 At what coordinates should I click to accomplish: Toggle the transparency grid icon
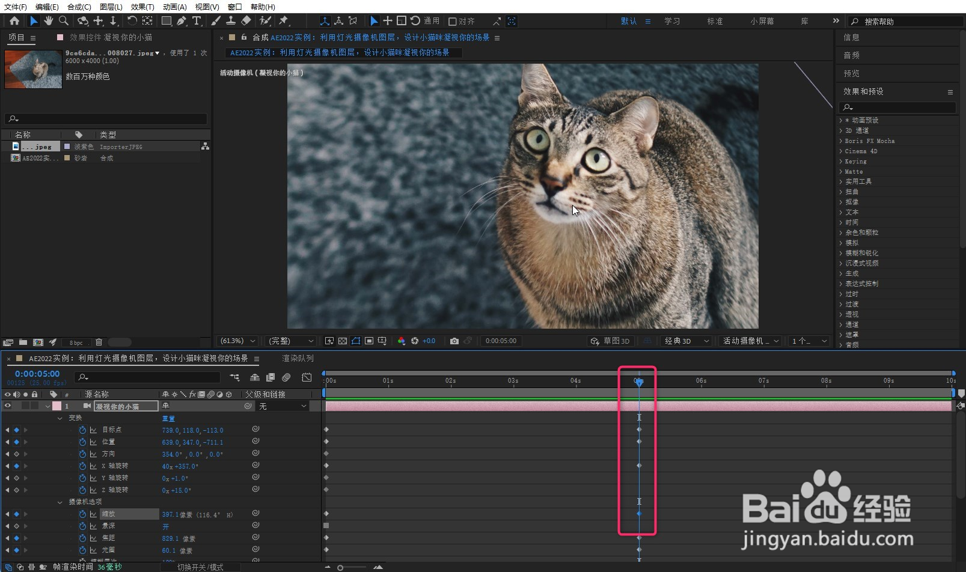click(x=343, y=341)
